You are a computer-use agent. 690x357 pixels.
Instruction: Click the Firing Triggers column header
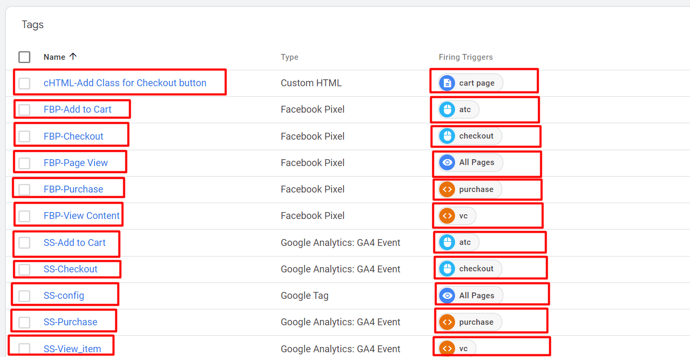pyautogui.click(x=465, y=57)
